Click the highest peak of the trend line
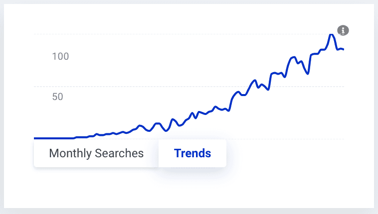The height and width of the screenshot is (214, 378). click(x=332, y=35)
